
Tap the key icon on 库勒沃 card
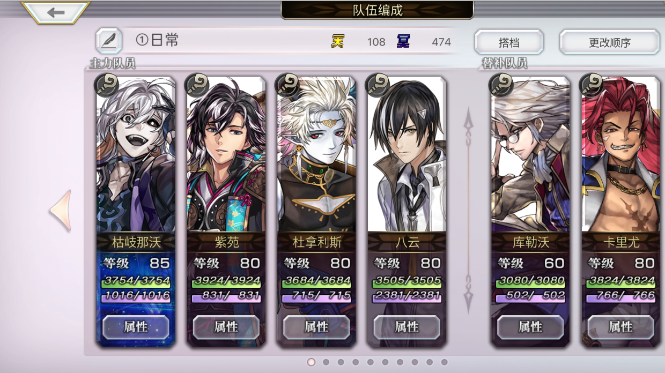tap(501, 84)
